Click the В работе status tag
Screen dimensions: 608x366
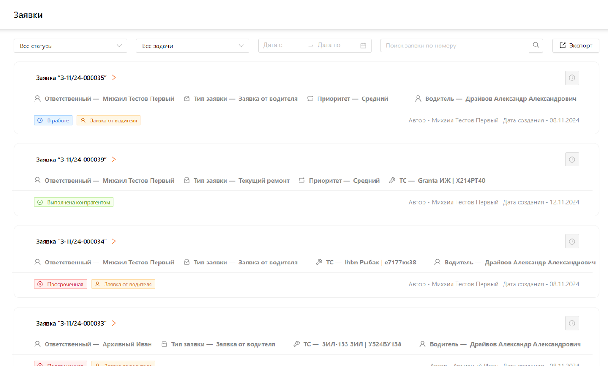click(x=53, y=120)
